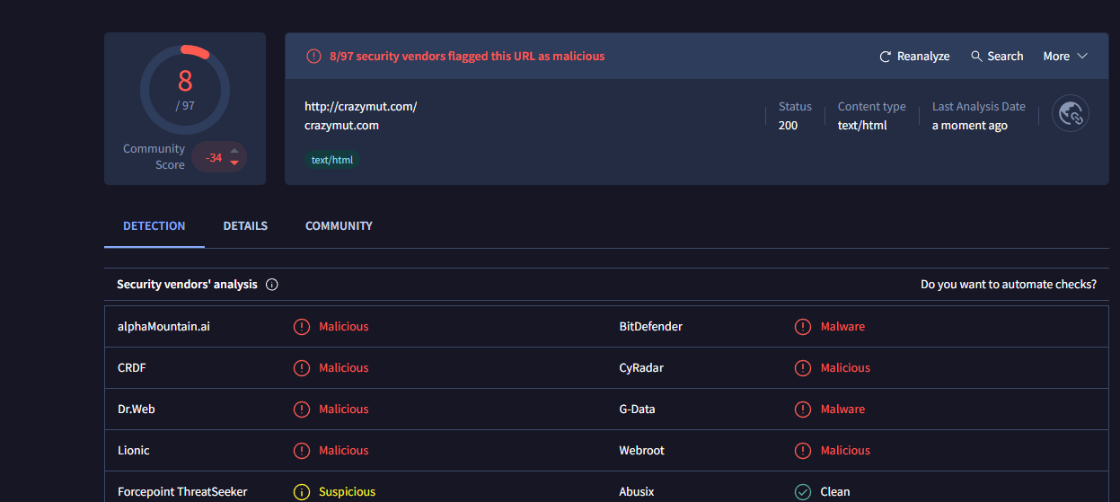Click Forcepoint ThreatSeeker suspicious icon

[x=302, y=492]
